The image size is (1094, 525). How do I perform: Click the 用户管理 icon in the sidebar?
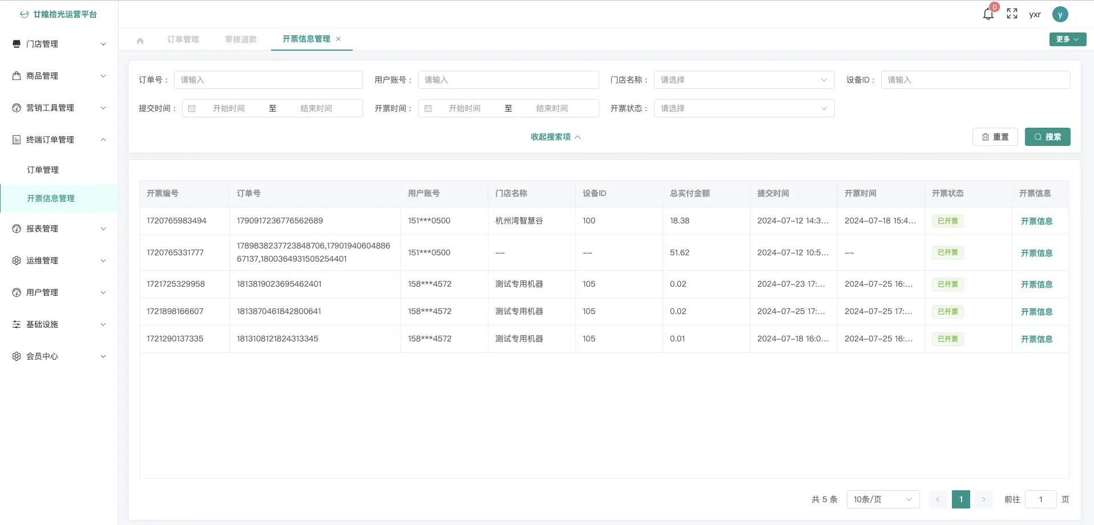coord(17,292)
